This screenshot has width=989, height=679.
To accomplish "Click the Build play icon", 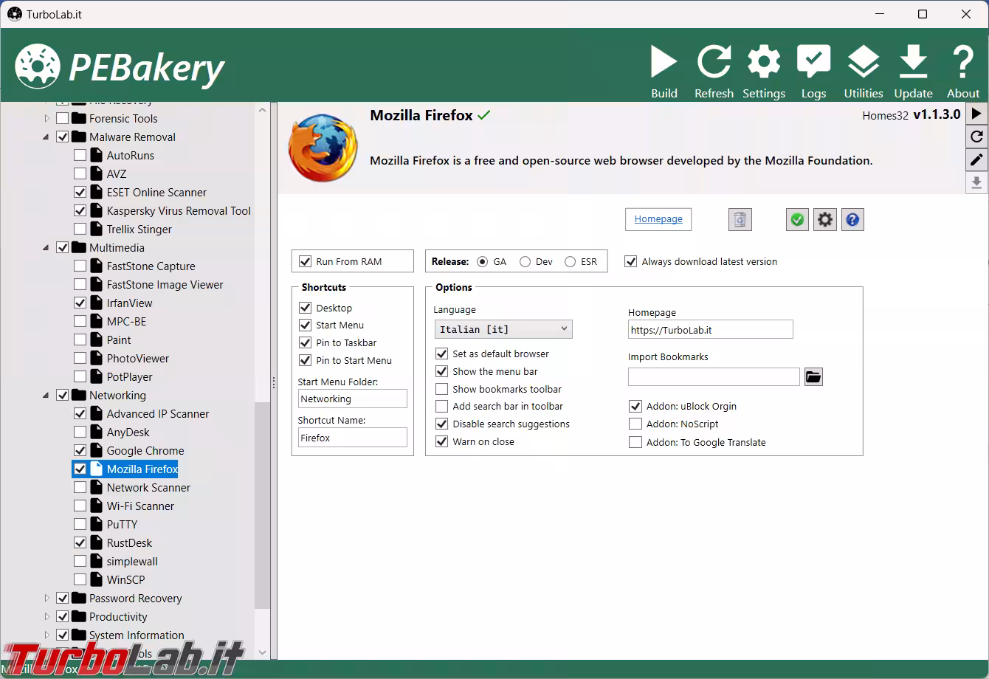I will 664,63.
